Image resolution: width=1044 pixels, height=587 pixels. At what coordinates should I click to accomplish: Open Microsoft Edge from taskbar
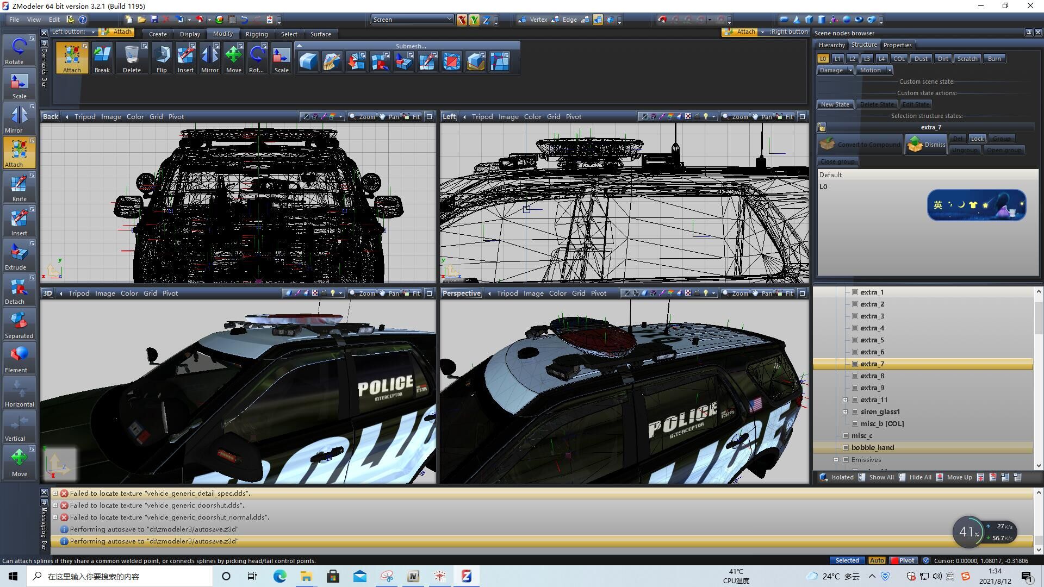click(x=279, y=576)
